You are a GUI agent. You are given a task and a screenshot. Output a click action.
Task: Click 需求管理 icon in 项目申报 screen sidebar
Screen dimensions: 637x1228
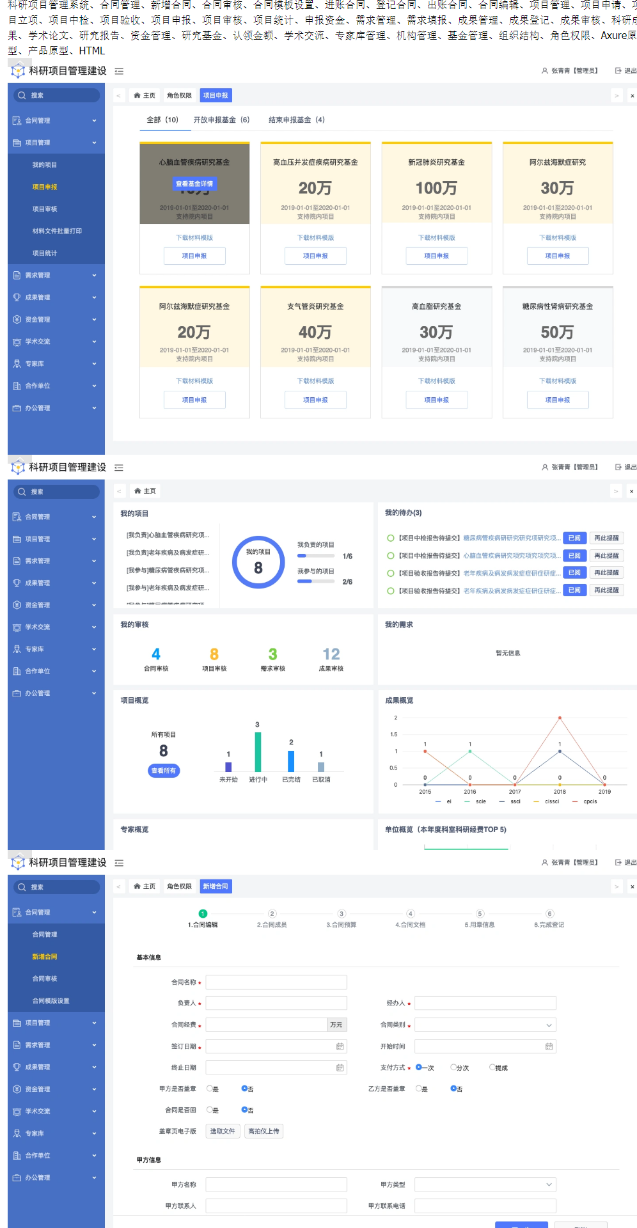coord(17,275)
